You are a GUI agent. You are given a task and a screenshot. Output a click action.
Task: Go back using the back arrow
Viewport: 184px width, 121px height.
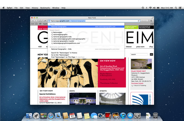point(33,21)
